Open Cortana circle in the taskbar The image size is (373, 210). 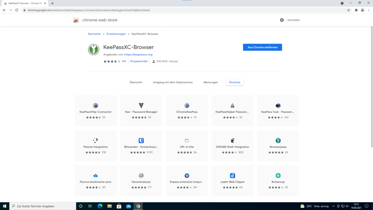81,206
